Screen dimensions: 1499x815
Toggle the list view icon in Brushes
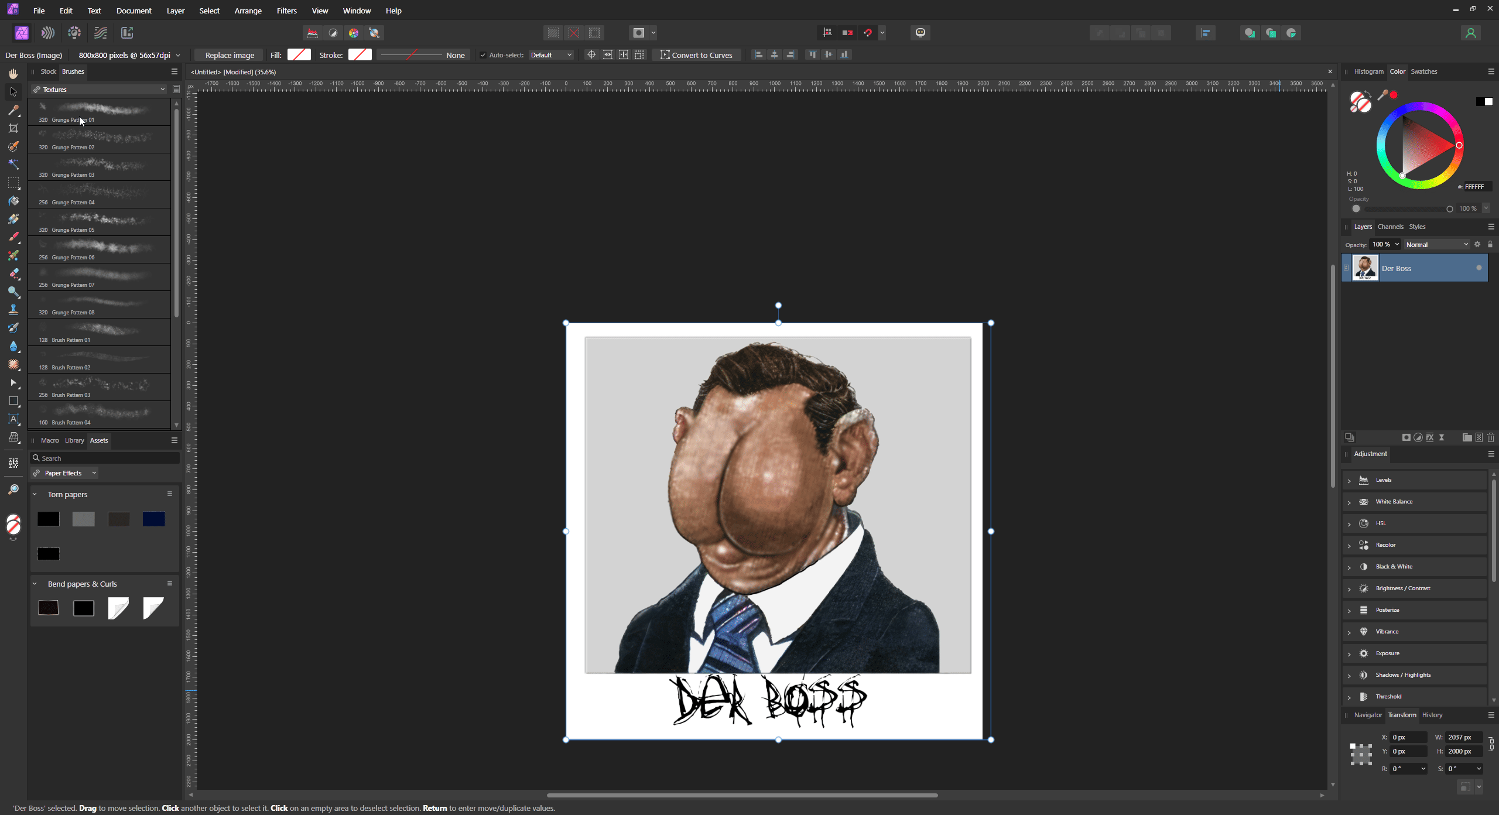click(176, 89)
